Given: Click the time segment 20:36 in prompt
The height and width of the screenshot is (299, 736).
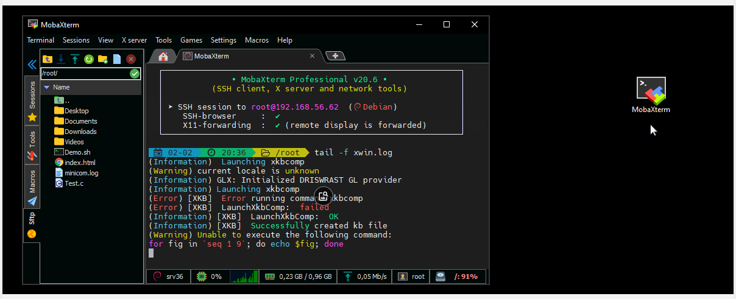Looking at the screenshot, I should pyautogui.click(x=227, y=152).
